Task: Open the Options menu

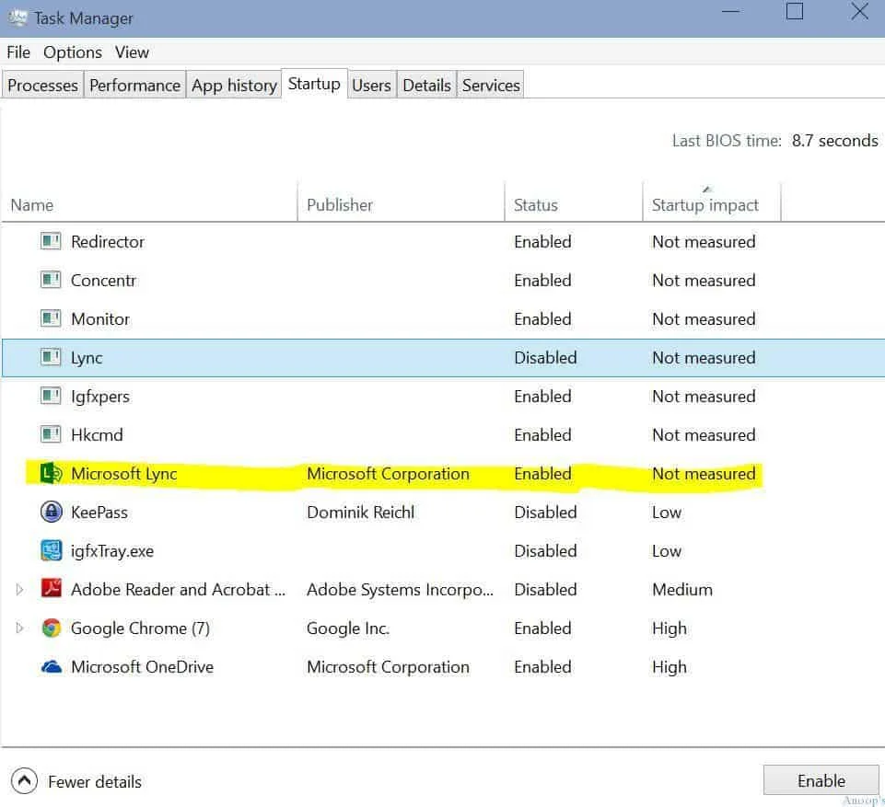Action: (x=73, y=52)
